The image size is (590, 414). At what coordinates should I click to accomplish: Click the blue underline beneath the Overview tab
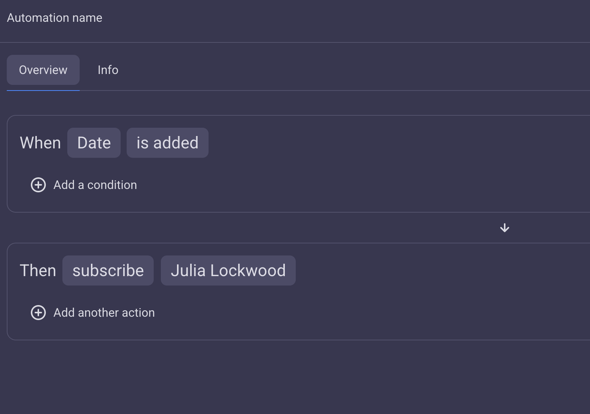pos(43,90)
